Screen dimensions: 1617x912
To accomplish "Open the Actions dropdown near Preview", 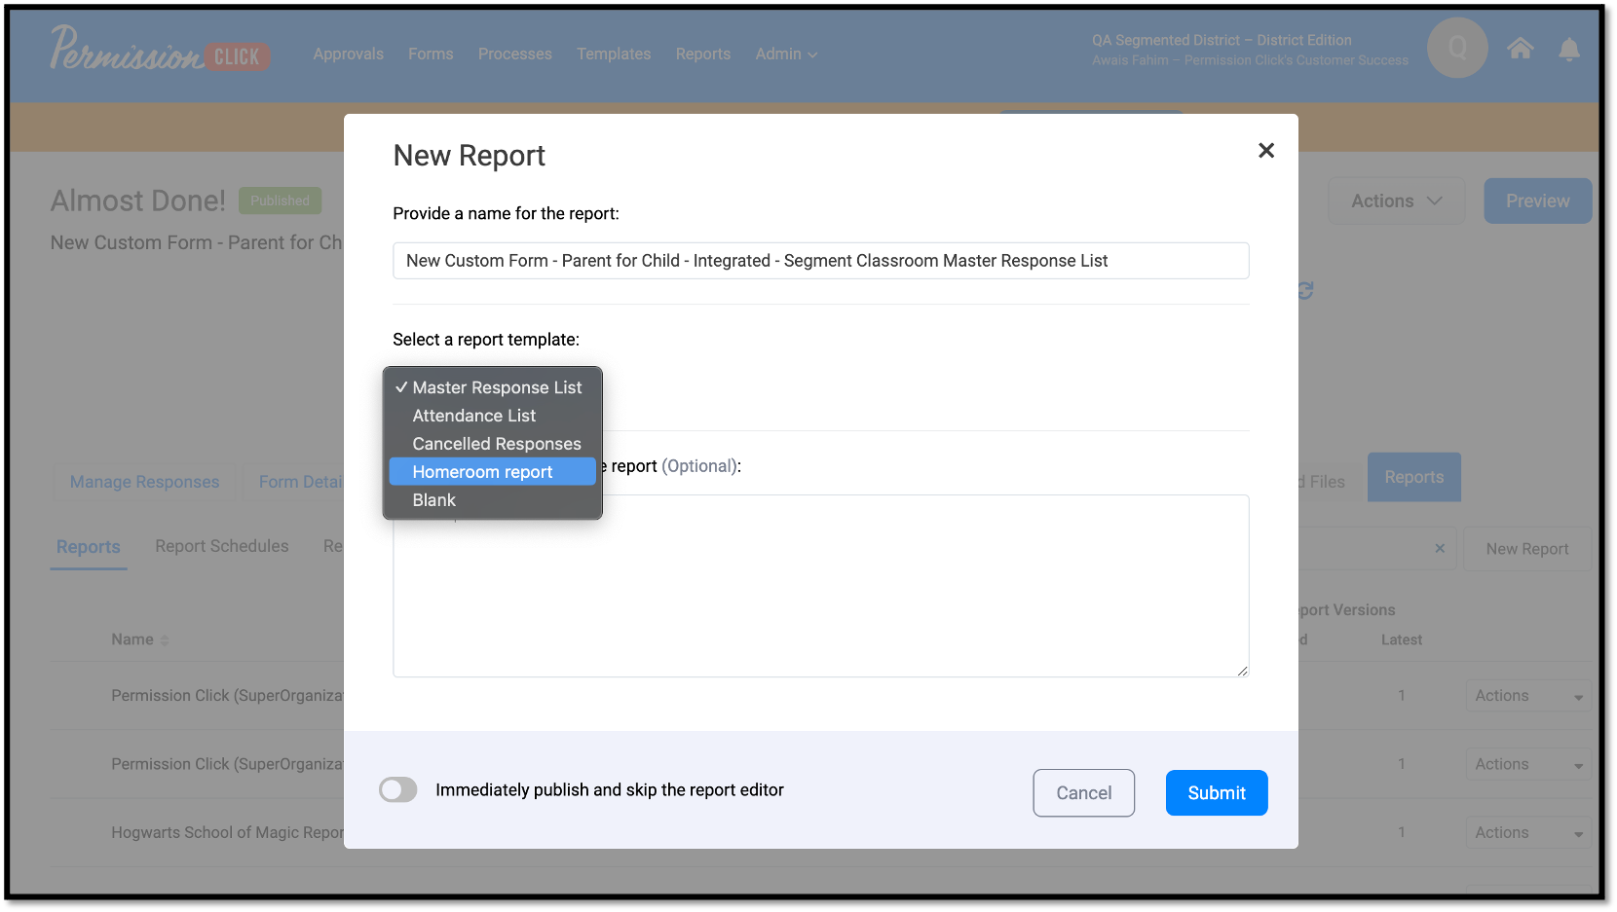I will pos(1396,201).
